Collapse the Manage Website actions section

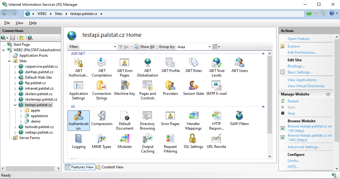click(x=328, y=94)
